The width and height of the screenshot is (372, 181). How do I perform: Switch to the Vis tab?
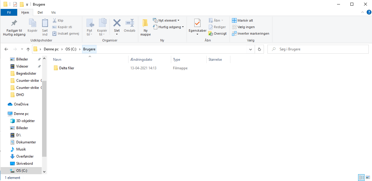tap(53, 12)
